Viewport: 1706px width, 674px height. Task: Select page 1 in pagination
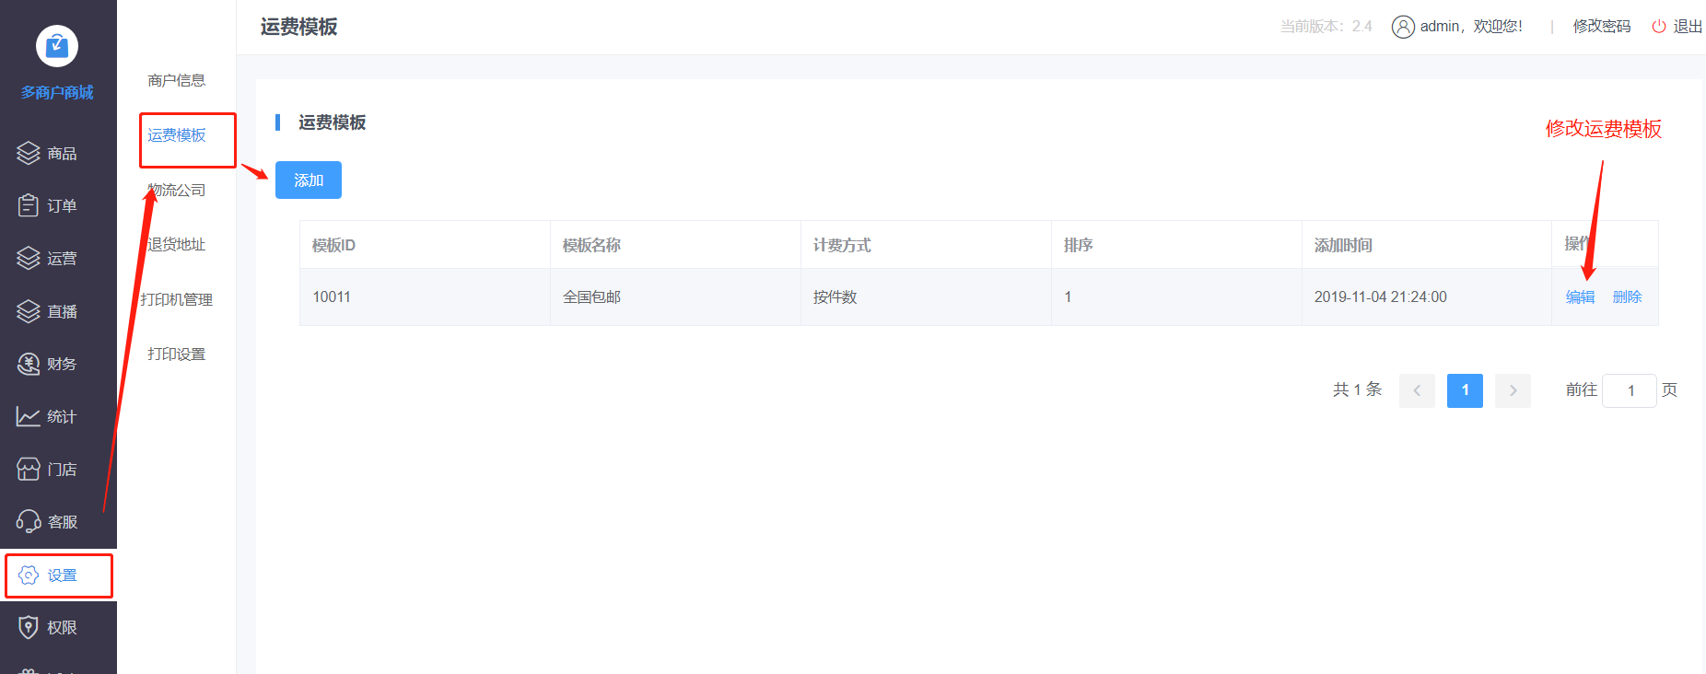pos(1465,390)
